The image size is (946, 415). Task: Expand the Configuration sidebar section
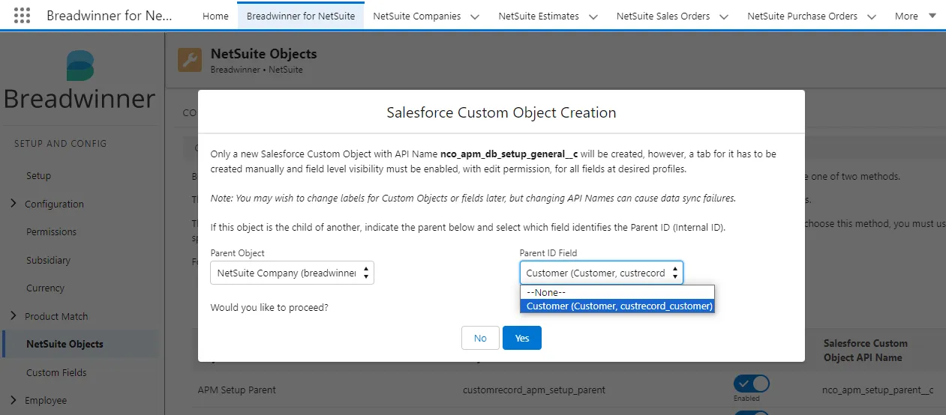click(x=14, y=204)
